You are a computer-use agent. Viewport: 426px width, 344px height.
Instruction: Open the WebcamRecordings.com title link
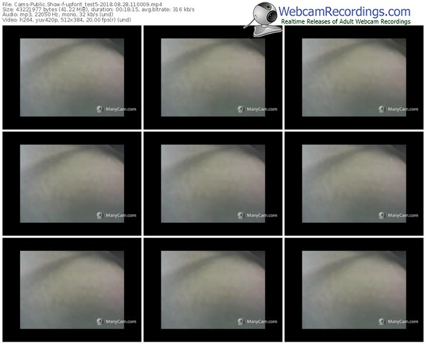point(344,10)
